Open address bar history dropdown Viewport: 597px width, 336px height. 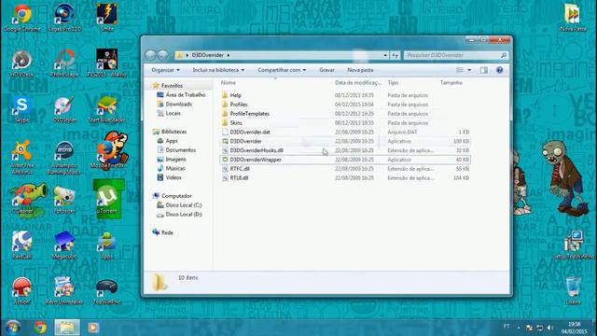tap(385, 55)
